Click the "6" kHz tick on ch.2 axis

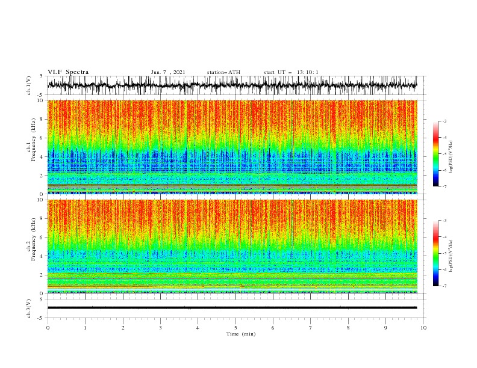[42, 238]
